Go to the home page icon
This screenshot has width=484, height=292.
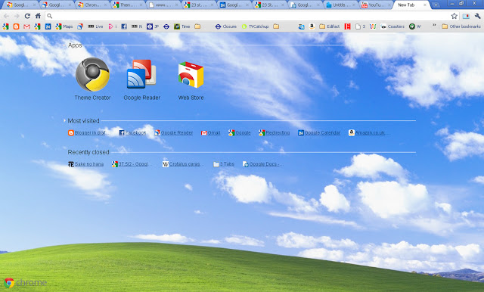[x=38, y=16]
